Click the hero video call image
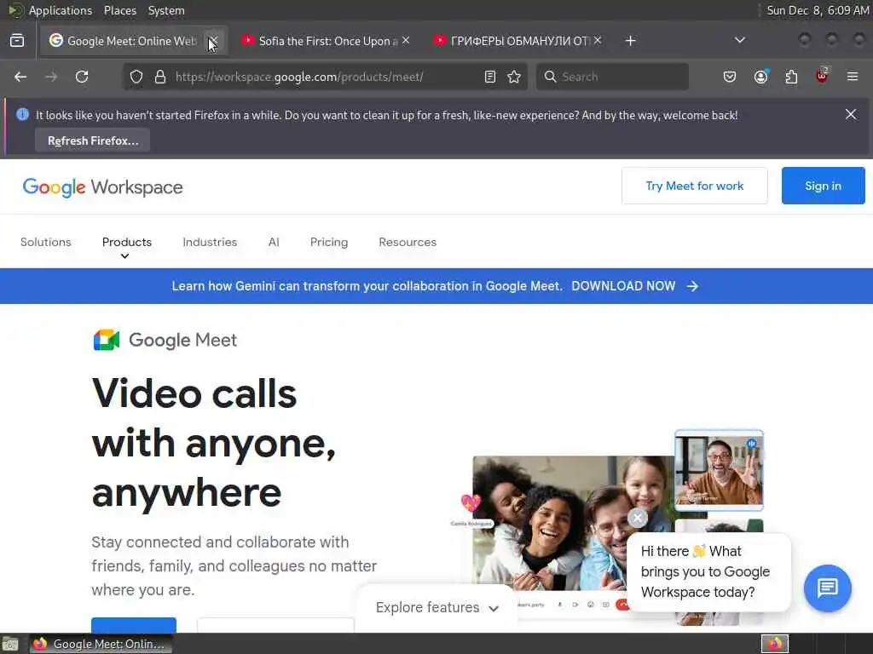 click(x=574, y=523)
